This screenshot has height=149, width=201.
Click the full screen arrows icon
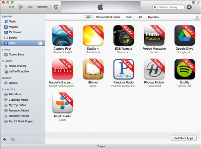click(x=198, y=2)
